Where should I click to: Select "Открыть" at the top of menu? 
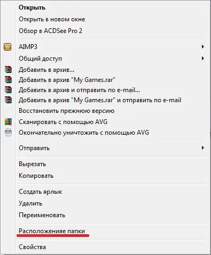click(32, 7)
